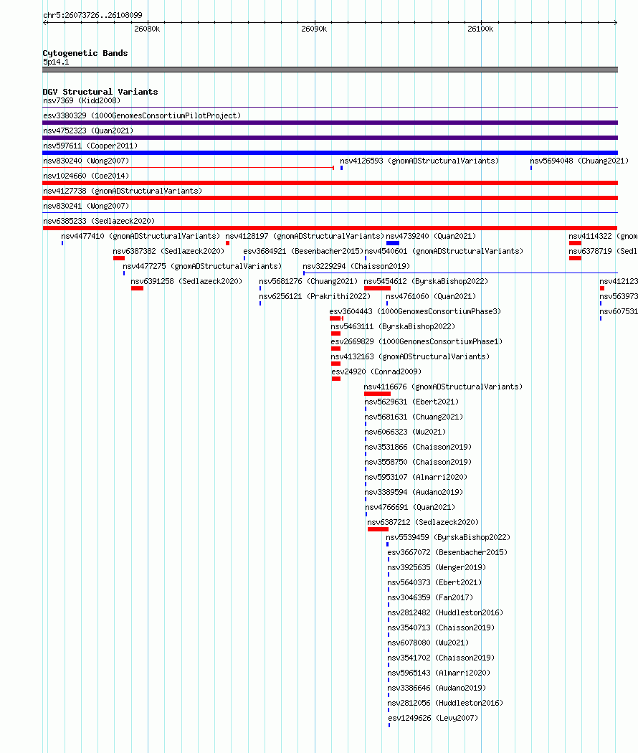This screenshot has width=638, height=753.
Task: Click the nsv597611 (Cooper2011) label
Action: [x=90, y=146]
